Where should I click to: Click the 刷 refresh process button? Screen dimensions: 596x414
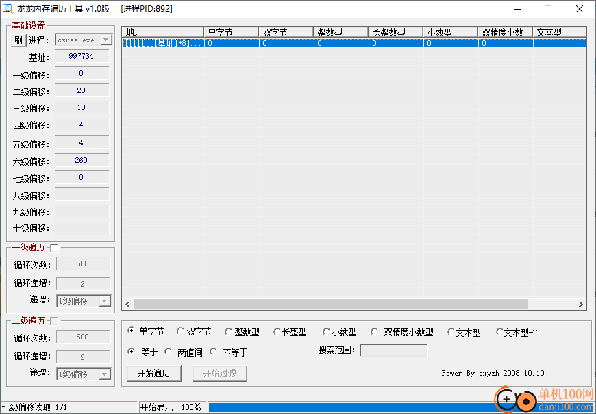pos(18,40)
